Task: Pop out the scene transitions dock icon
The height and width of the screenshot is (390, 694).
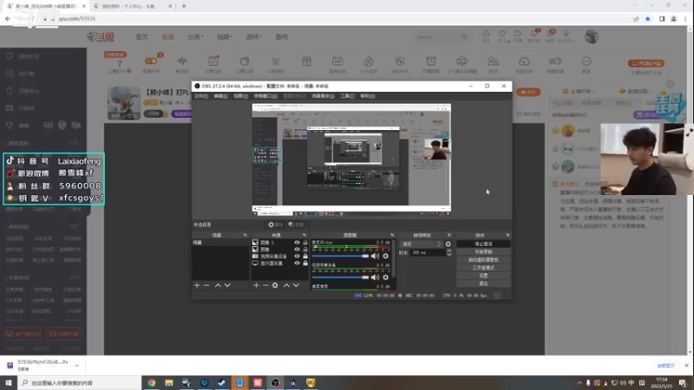Action: coord(448,235)
